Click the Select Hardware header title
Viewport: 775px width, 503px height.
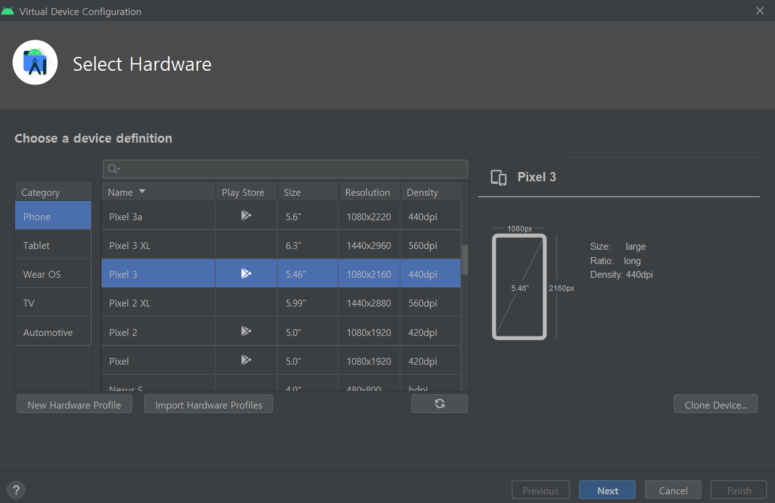142,64
